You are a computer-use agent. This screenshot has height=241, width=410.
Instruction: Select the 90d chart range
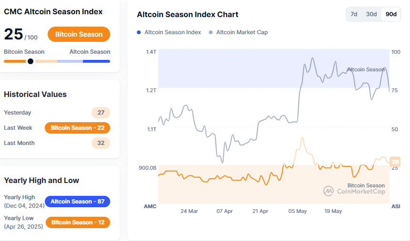pyautogui.click(x=391, y=14)
